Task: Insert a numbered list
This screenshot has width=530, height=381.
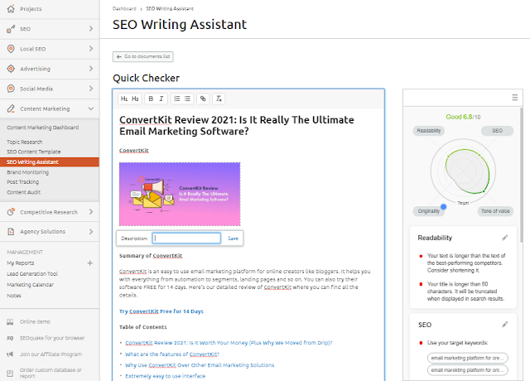Action: click(x=176, y=99)
